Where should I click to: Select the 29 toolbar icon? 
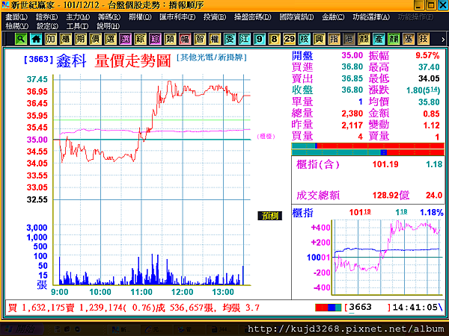(x=289, y=39)
